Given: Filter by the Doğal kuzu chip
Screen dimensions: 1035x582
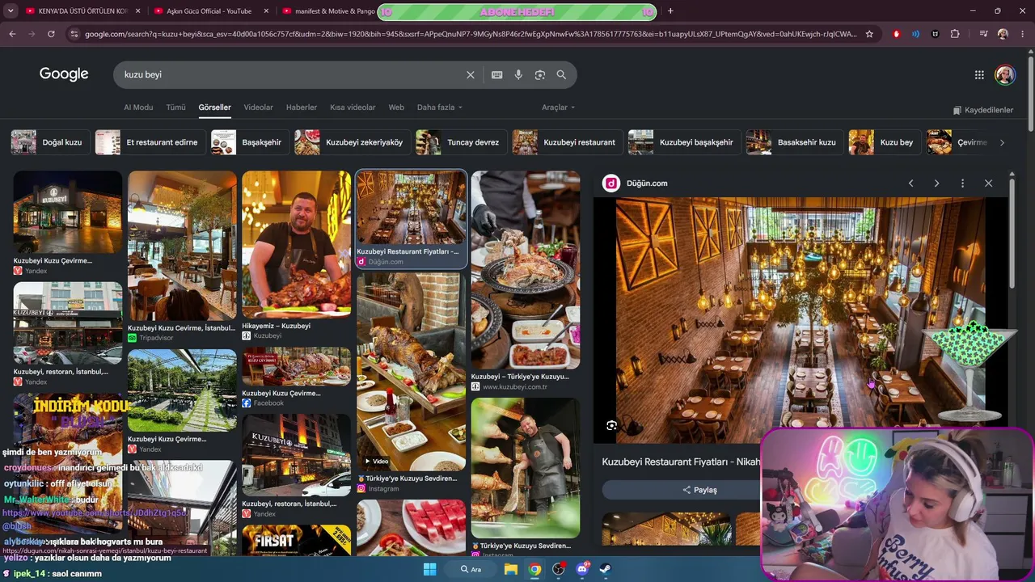Looking at the screenshot, I should (x=50, y=142).
